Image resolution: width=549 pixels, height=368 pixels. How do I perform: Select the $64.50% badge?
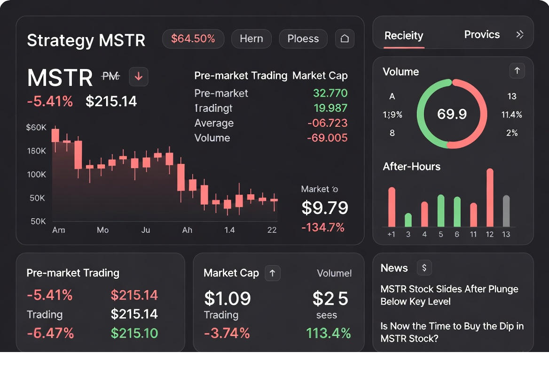(193, 38)
